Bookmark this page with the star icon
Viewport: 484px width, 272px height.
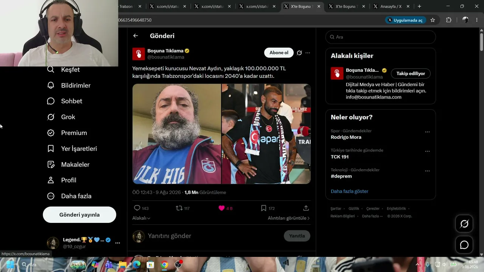click(433, 20)
